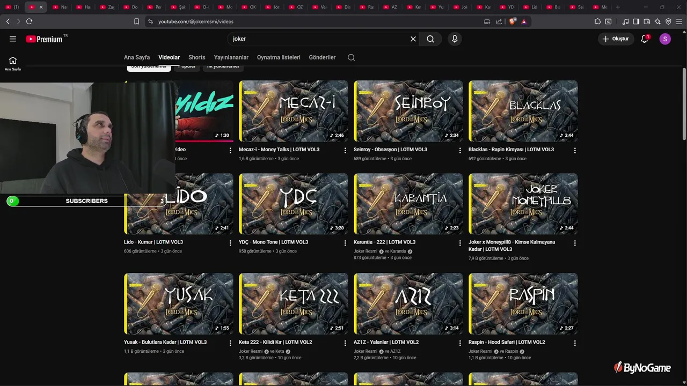Open options menu for Raspin Hood Safari

point(575,343)
